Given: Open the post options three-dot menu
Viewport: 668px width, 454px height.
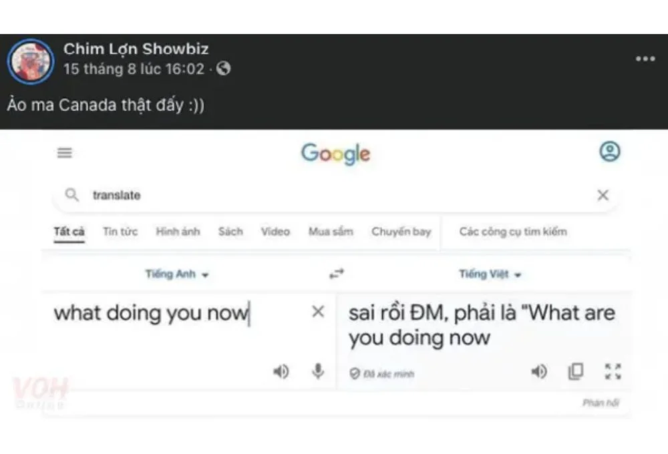Looking at the screenshot, I should point(645,59).
